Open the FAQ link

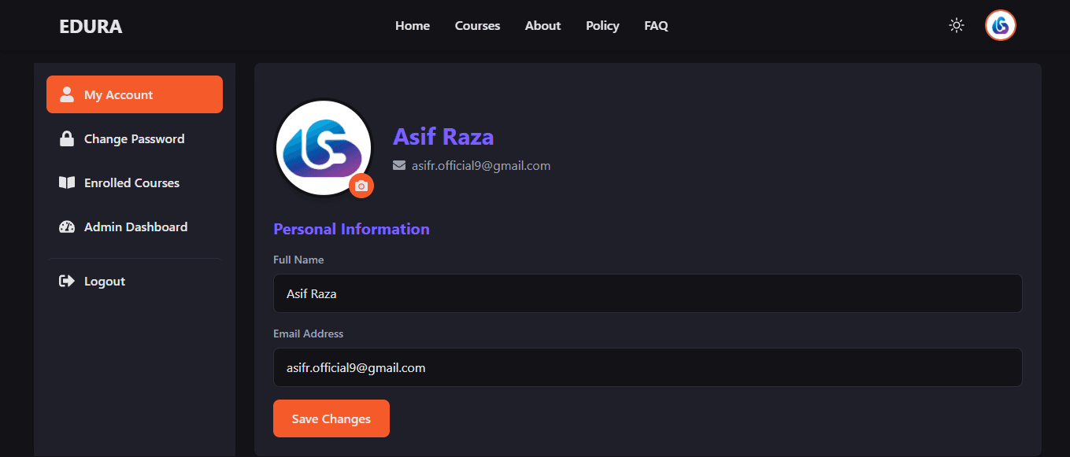656,26
